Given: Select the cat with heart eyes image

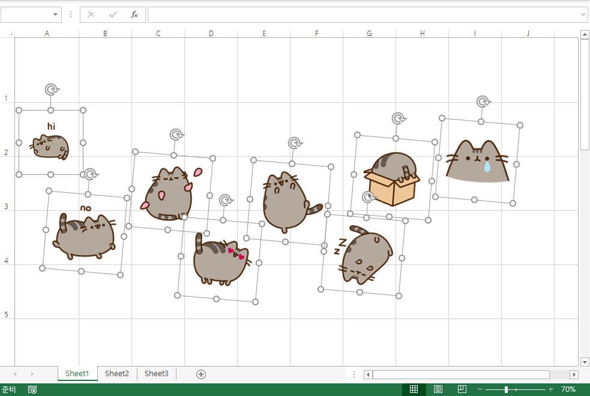Looking at the screenshot, I should 220,261.
